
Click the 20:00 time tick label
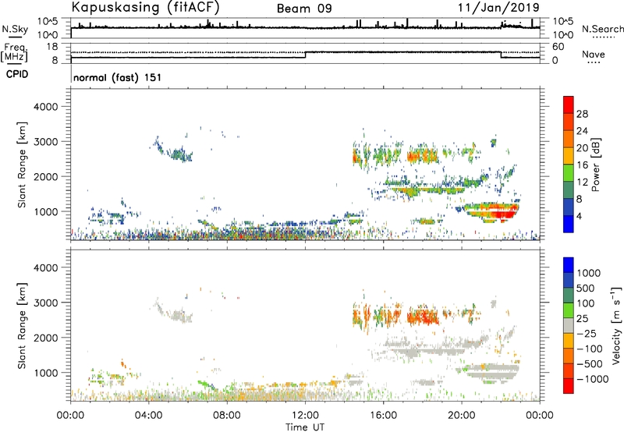(x=462, y=416)
